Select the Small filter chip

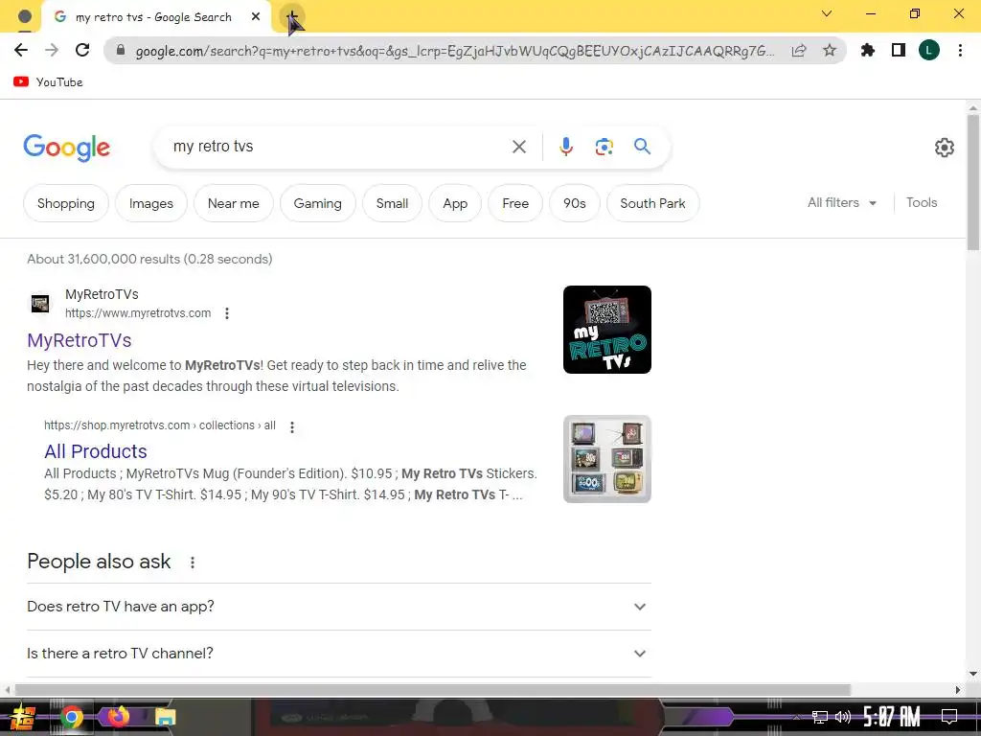pyautogui.click(x=392, y=203)
